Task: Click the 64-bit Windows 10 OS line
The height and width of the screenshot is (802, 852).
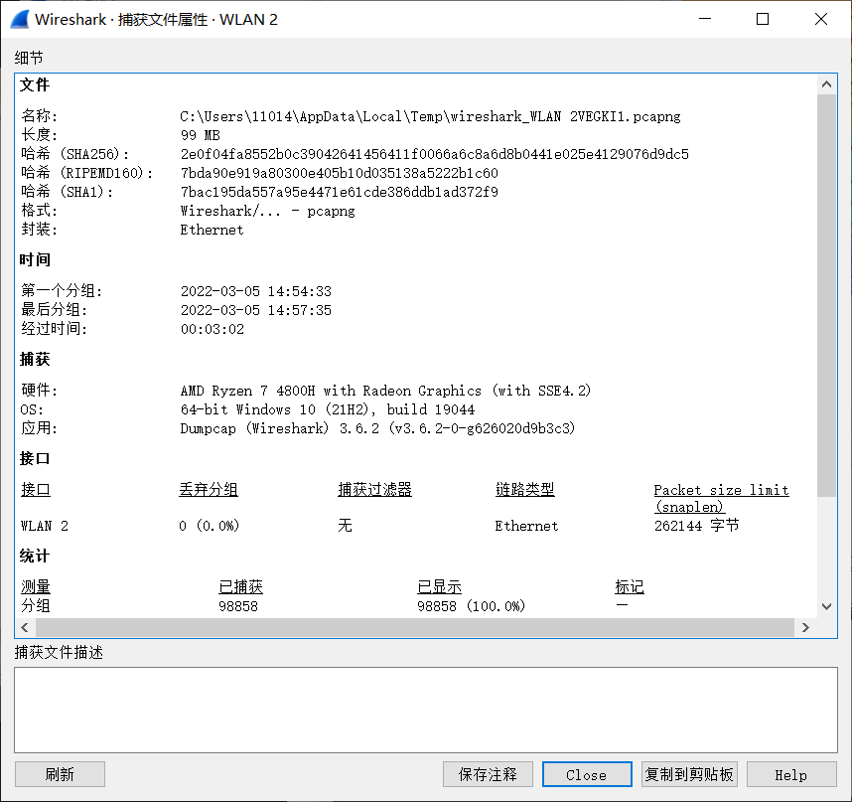Action: [x=327, y=409]
